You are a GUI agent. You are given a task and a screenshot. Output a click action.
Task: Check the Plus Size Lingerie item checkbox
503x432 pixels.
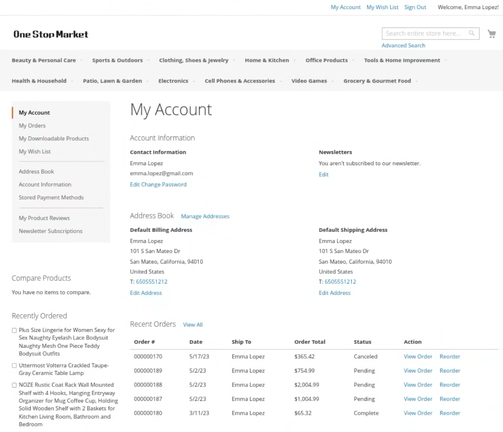pos(14,330)
